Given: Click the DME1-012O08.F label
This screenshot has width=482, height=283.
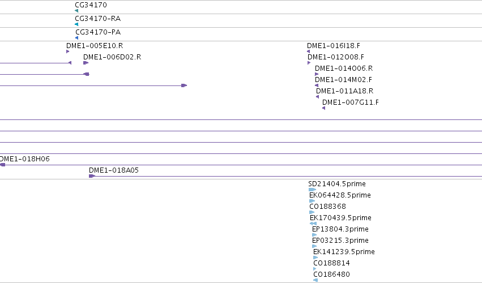Looking at the screenshot, I should 336,57.
